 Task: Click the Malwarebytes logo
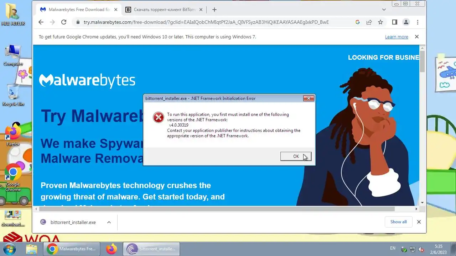(x=87, y=80)
